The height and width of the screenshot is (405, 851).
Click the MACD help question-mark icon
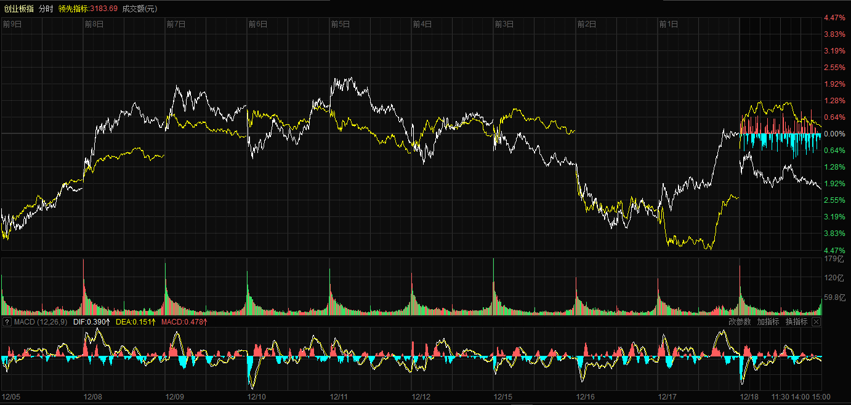pyautogui.click(x=7, y=322)
